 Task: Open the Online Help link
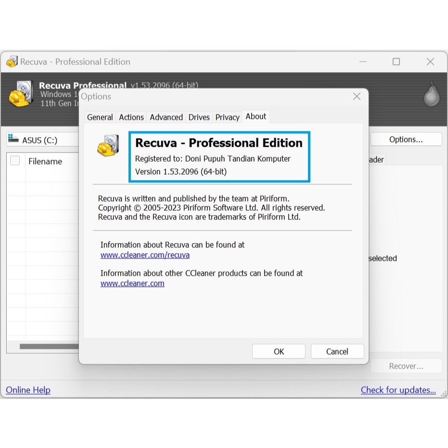28,390
